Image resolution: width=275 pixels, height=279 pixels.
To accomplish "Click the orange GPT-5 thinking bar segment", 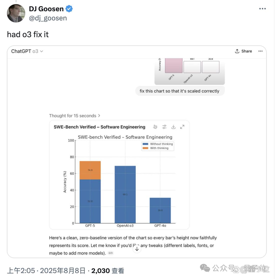I will (90, 170).
